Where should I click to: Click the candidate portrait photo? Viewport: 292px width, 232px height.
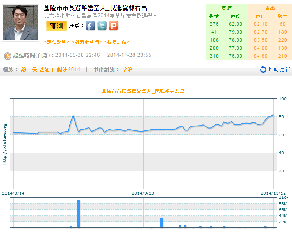click(x=21, y=23)
